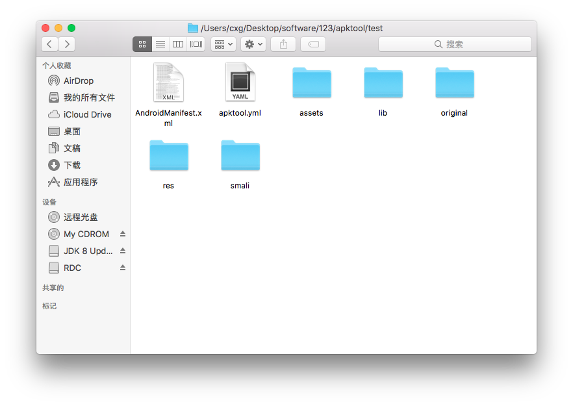
Task: Select the res folder icon
Action: coord(169,155)
